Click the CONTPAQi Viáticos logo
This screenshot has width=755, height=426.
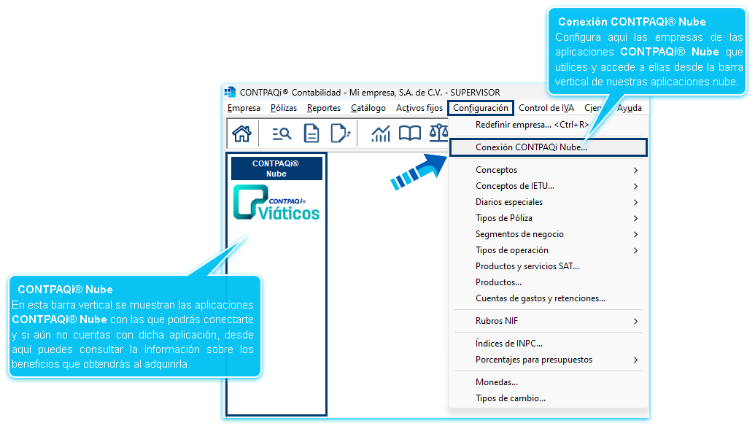pos(276,202)
